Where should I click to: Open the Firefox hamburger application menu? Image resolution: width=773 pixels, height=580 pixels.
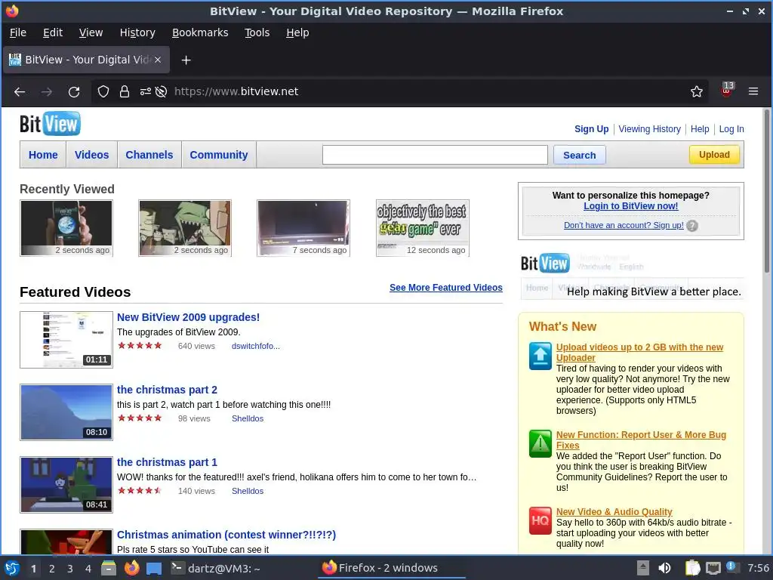tap(753, 91)
